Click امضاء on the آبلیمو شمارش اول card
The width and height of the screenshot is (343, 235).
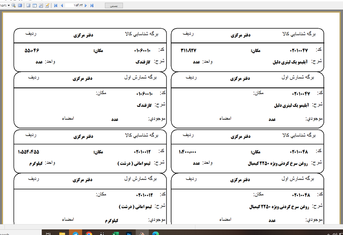(x=225, y=118)
